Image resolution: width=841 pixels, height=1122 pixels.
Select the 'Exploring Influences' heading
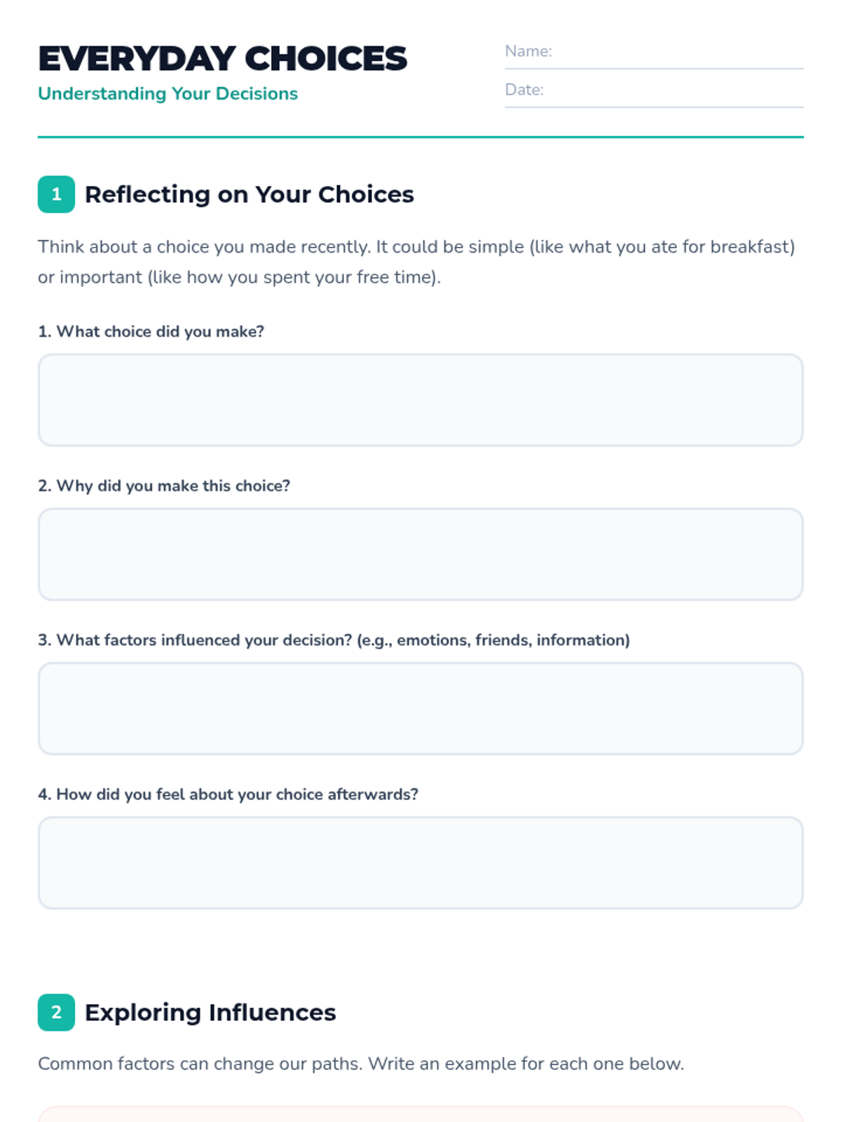pyautogui.click(x=210, y=1012)
